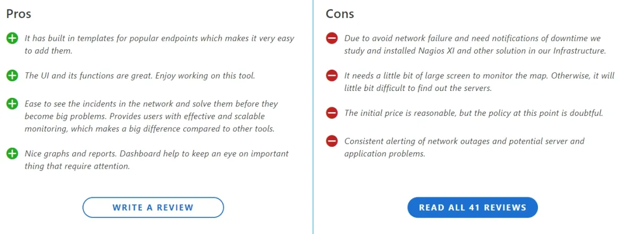The image size is (638, 234).
Task: Click the nice graphs and reports review text
Action: [x=156, y=160]
